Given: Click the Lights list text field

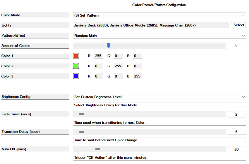Looking at the screenshot, I should pos(151,25).
